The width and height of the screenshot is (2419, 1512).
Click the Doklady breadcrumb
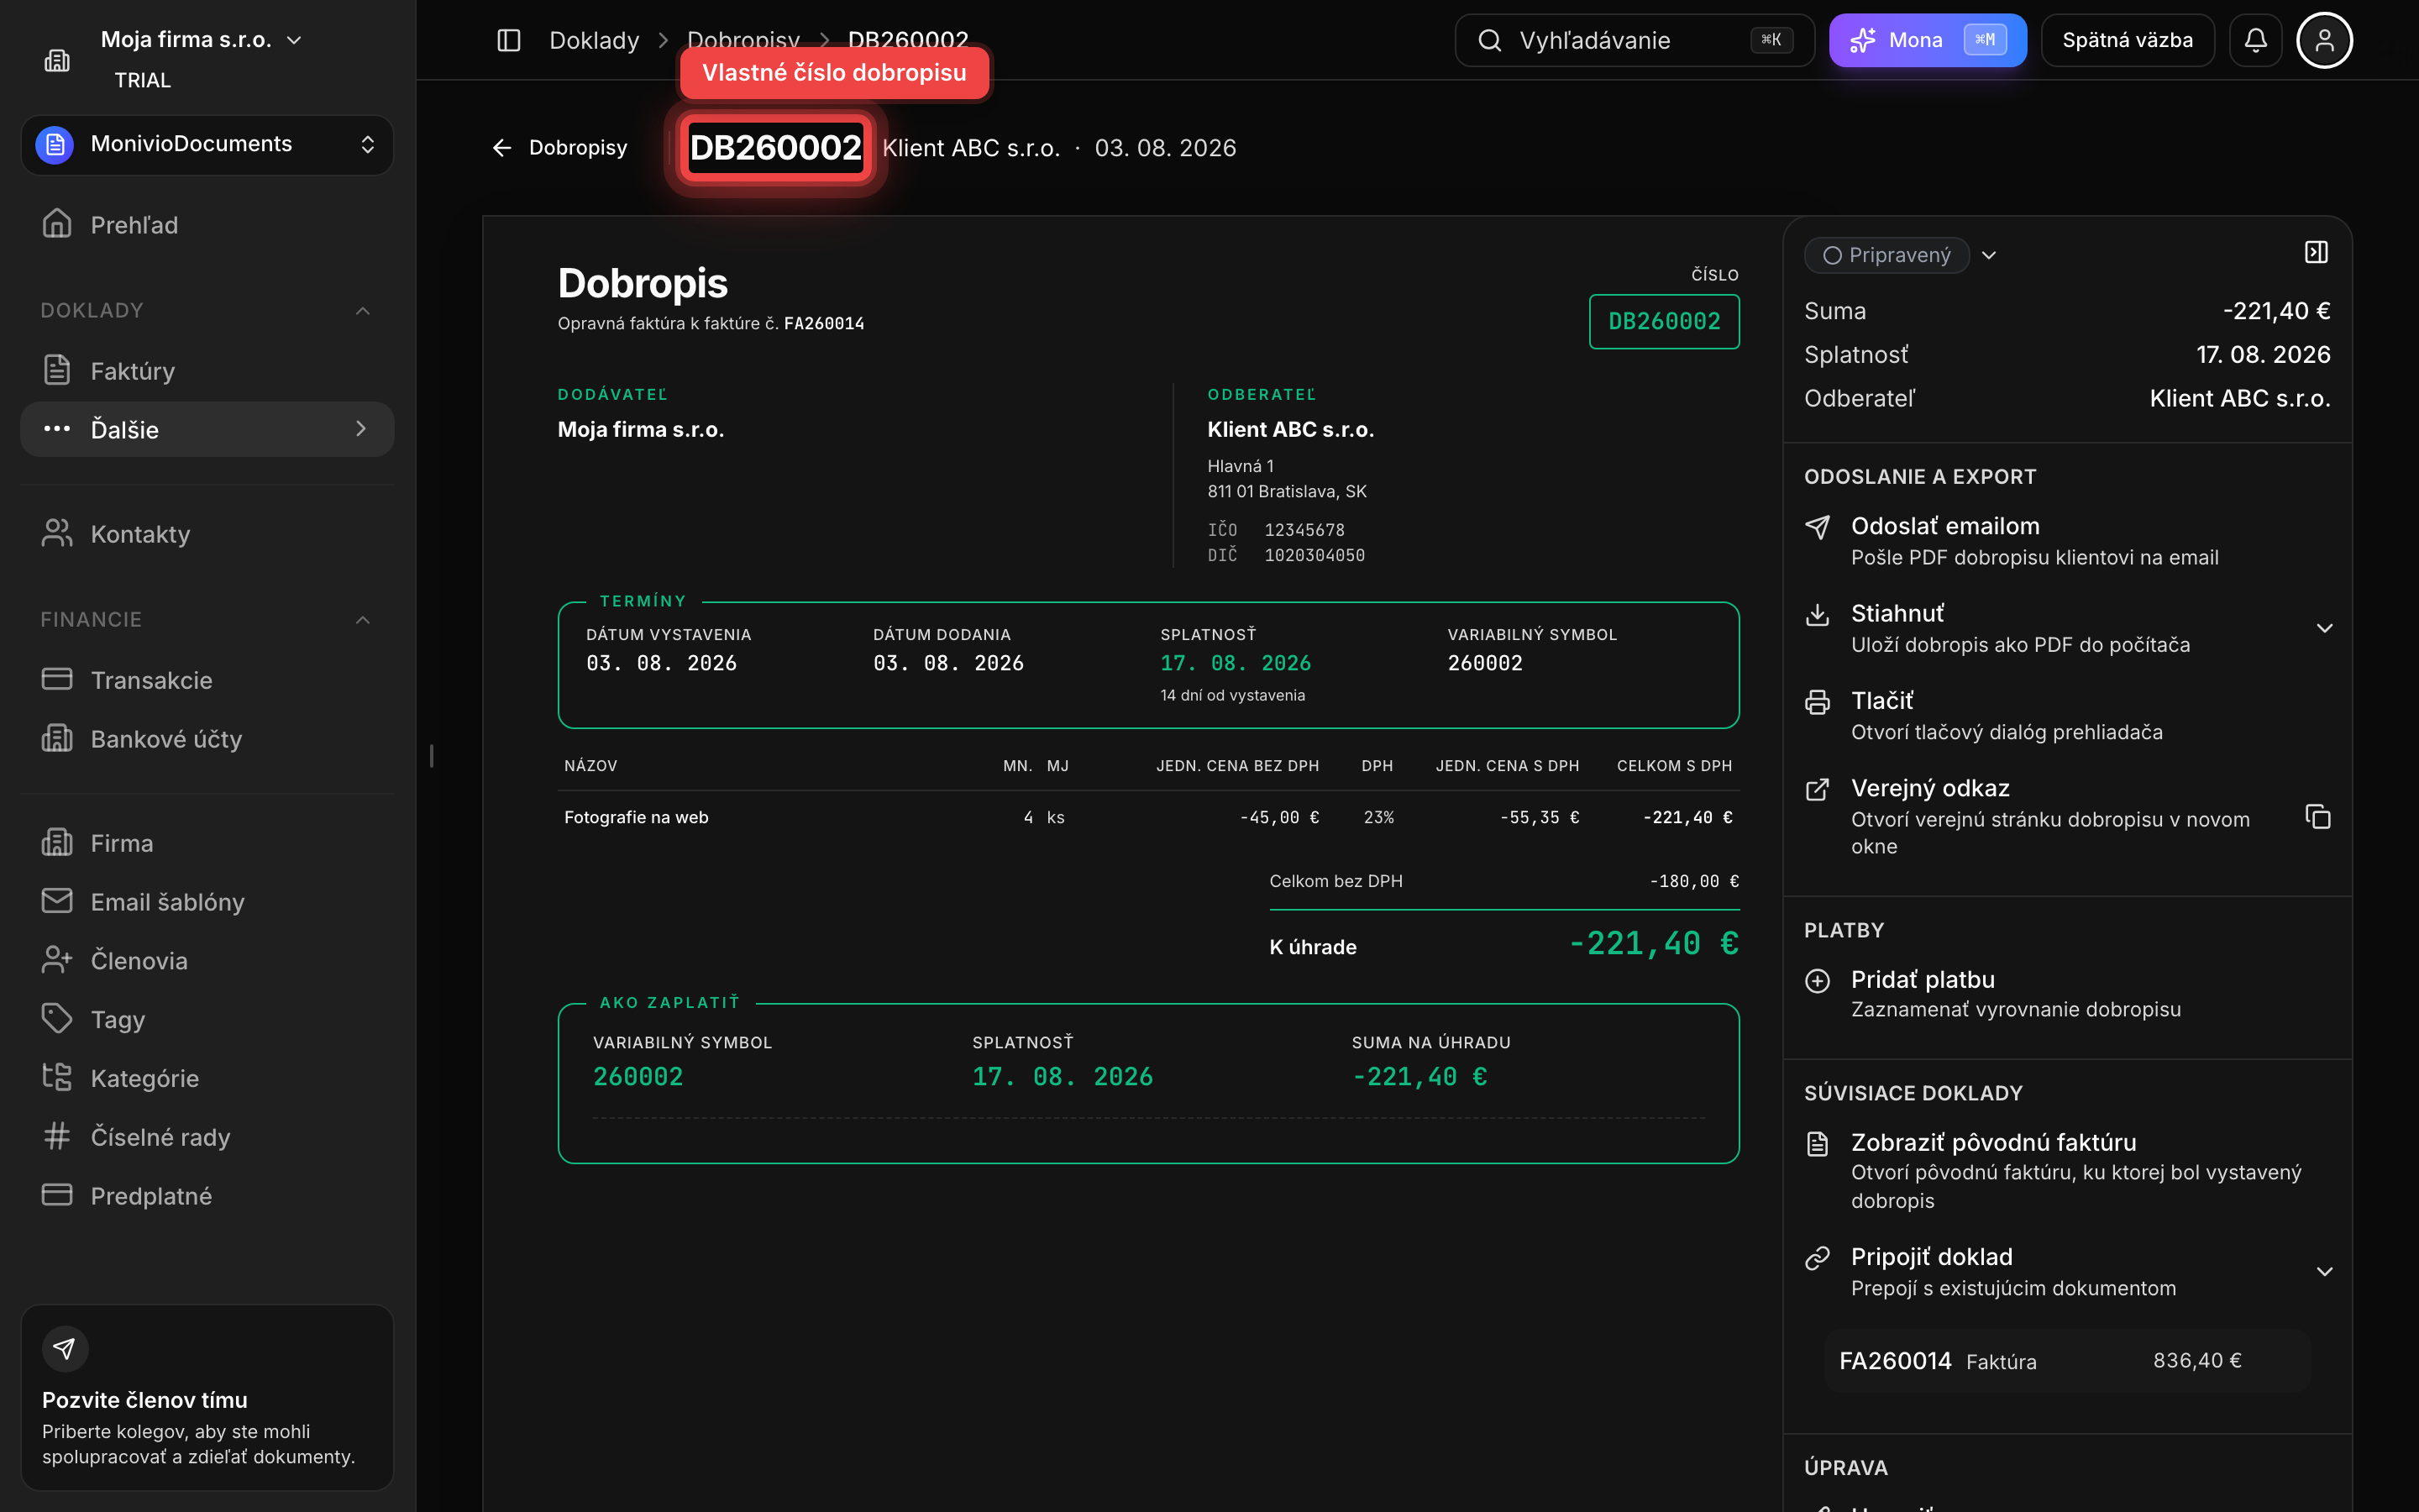(x=594, y=40)
